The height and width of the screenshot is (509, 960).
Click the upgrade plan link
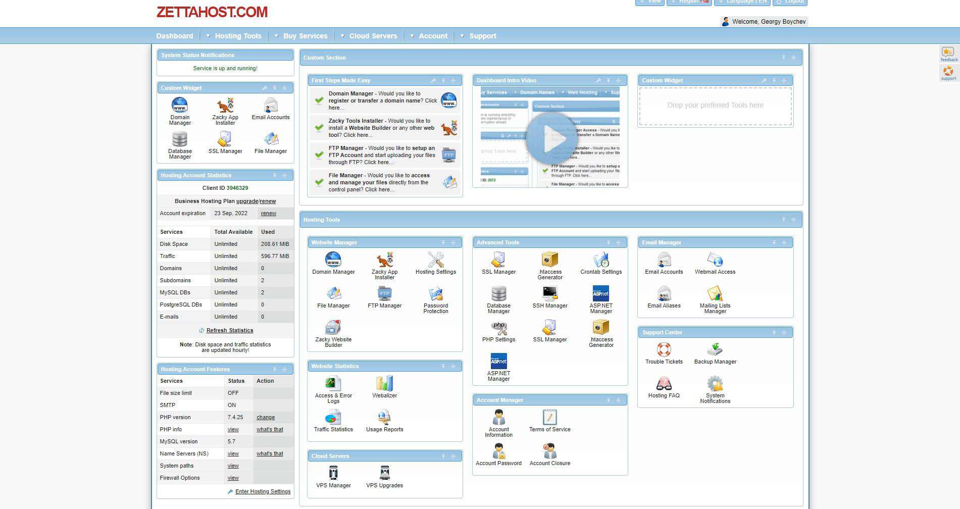tap(247, 201)
